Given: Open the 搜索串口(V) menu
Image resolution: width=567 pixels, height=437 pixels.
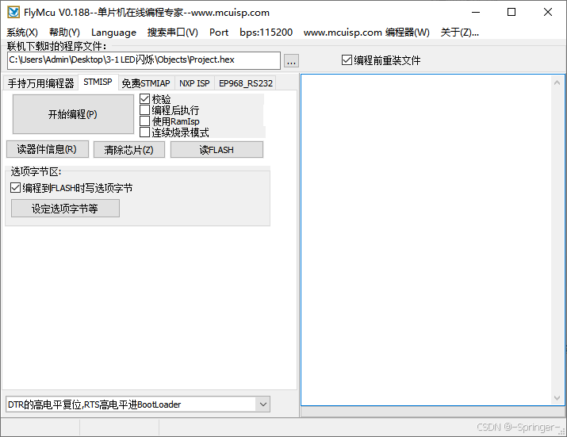Looking at the screenshot, I should point(173,33).
